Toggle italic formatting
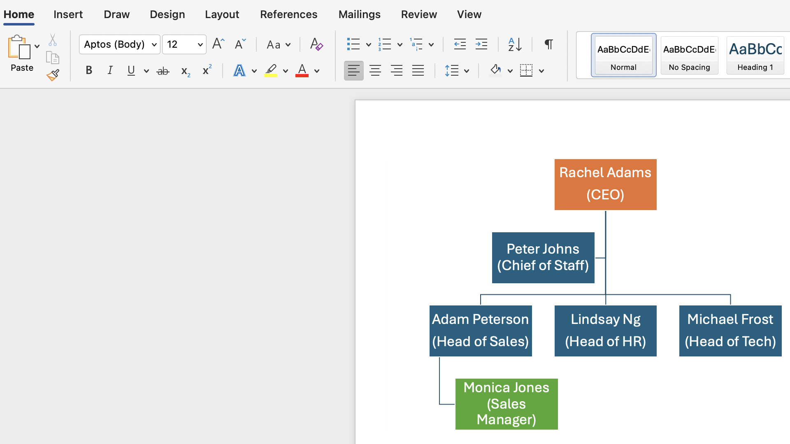This screenshot has height=444, width=790. (x=110, y=70)
